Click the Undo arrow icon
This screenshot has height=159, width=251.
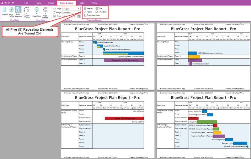[x=6, y=3]
